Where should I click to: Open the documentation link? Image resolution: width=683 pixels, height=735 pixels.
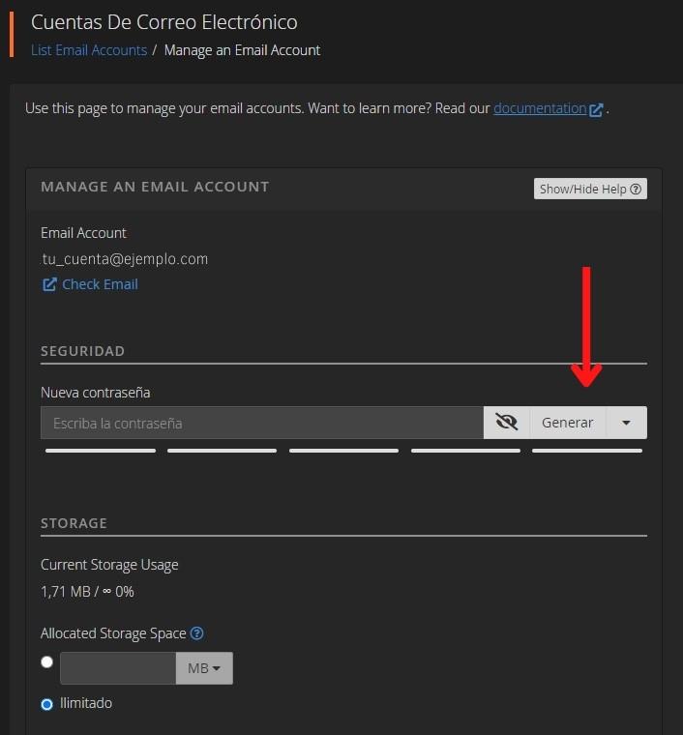pos(540,108)
